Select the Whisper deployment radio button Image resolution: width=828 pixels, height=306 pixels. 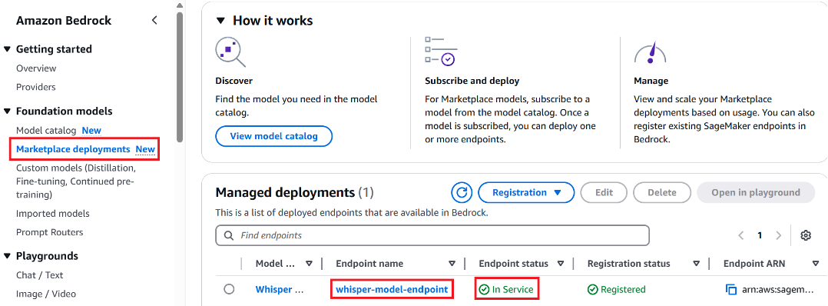point(229,289)
